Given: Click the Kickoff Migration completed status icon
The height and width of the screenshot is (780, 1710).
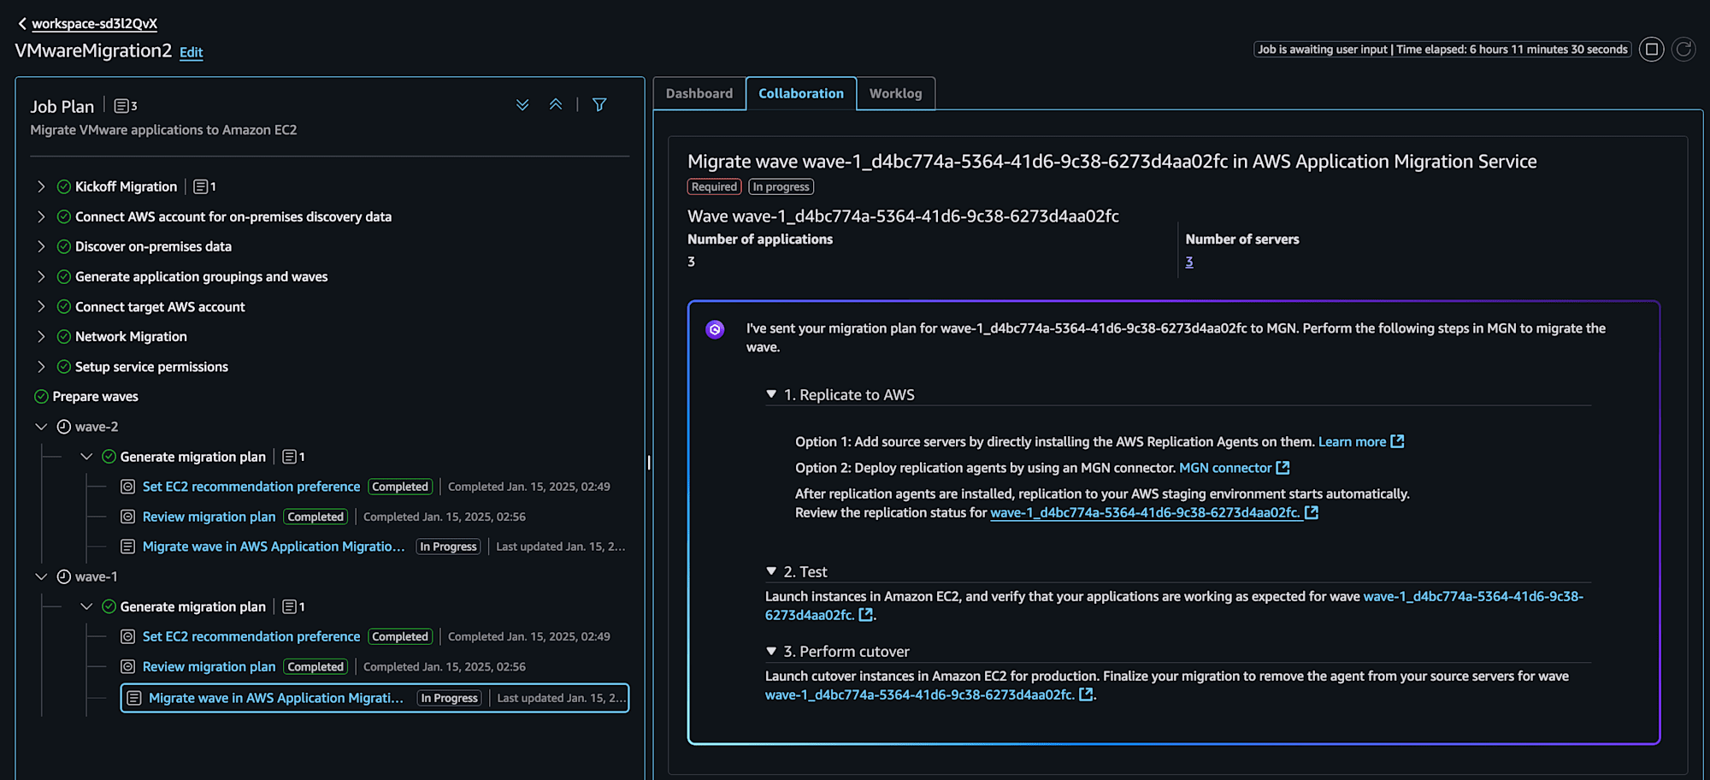Looking at the screenshot, I should tap(64, 186).
